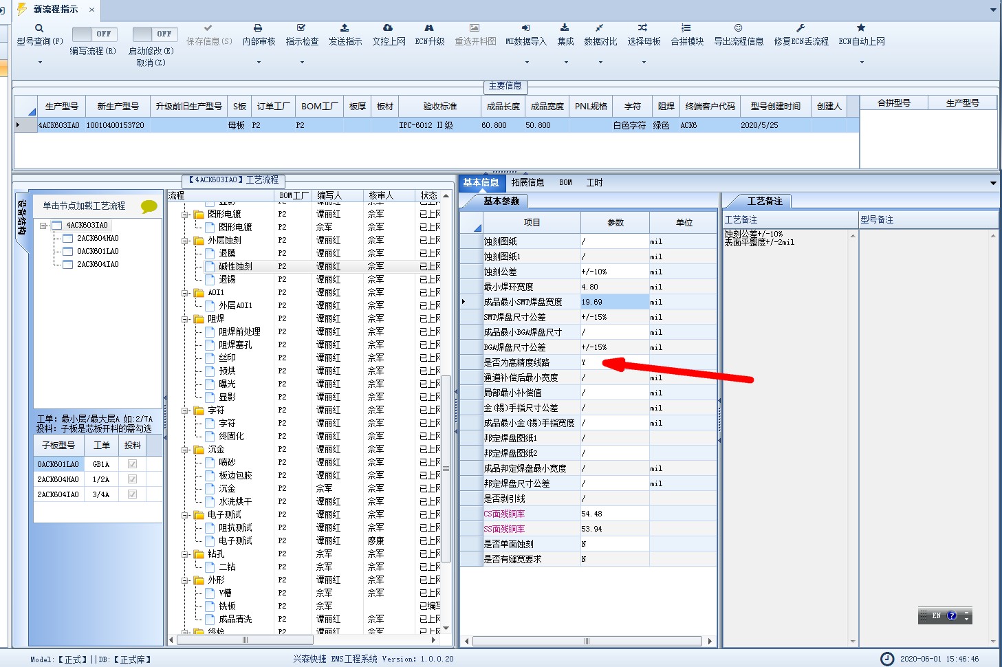Collapse the 沉金 process folder
This screenshot has width=1002, height=667.
click(x=185, y=450)
